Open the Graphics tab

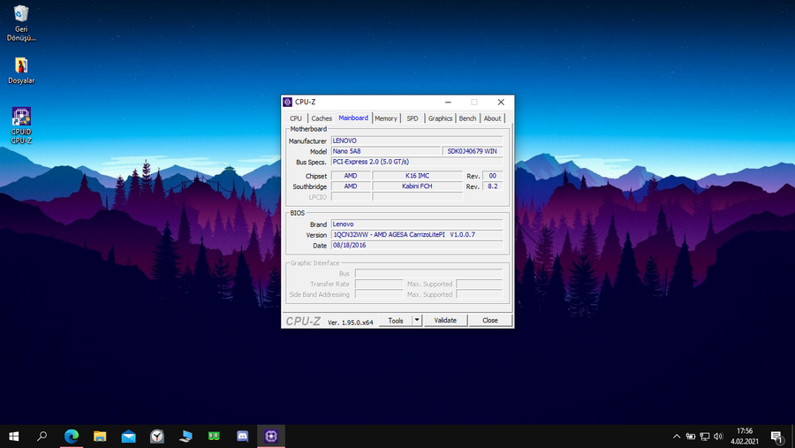coord(440,118)
